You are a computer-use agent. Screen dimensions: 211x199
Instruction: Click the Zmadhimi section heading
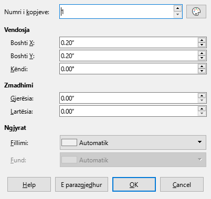[x=19, y=85]
